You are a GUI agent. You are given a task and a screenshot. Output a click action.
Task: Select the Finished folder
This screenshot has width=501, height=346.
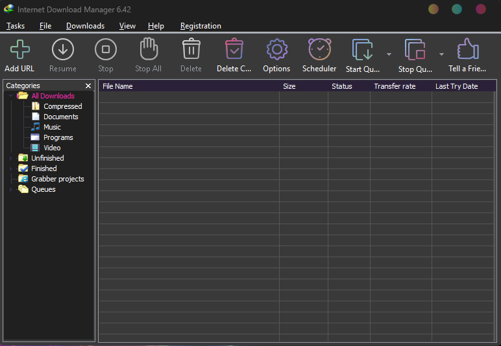click(x=43, y=168)
